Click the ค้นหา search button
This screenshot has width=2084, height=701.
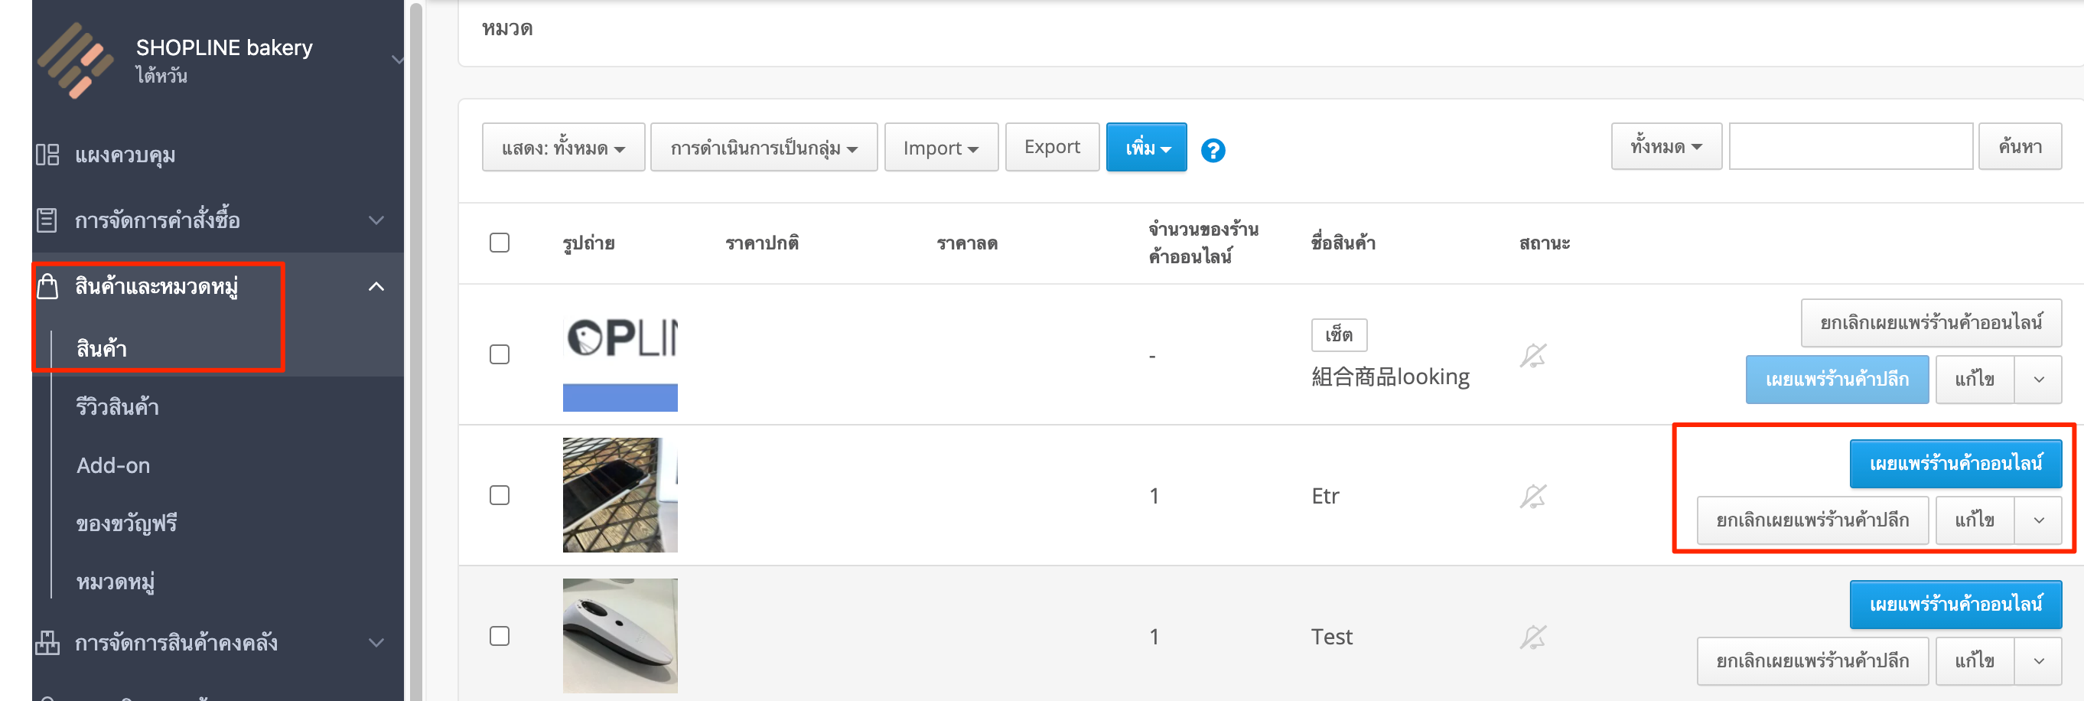tap(2019, 146)
